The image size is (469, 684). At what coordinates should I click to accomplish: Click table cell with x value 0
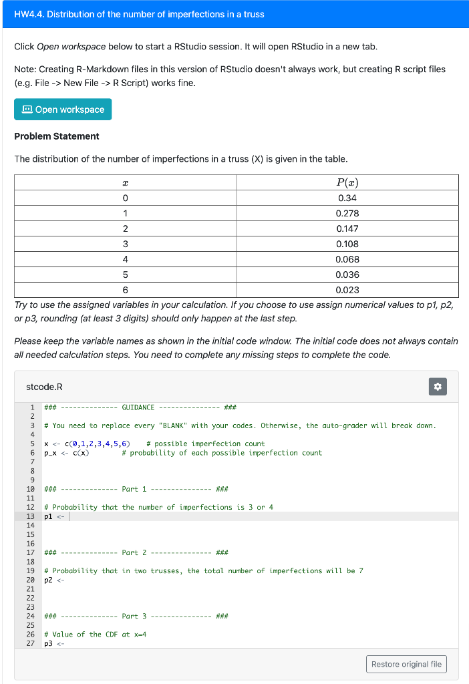pyautogui.click(x=125, y=198)
